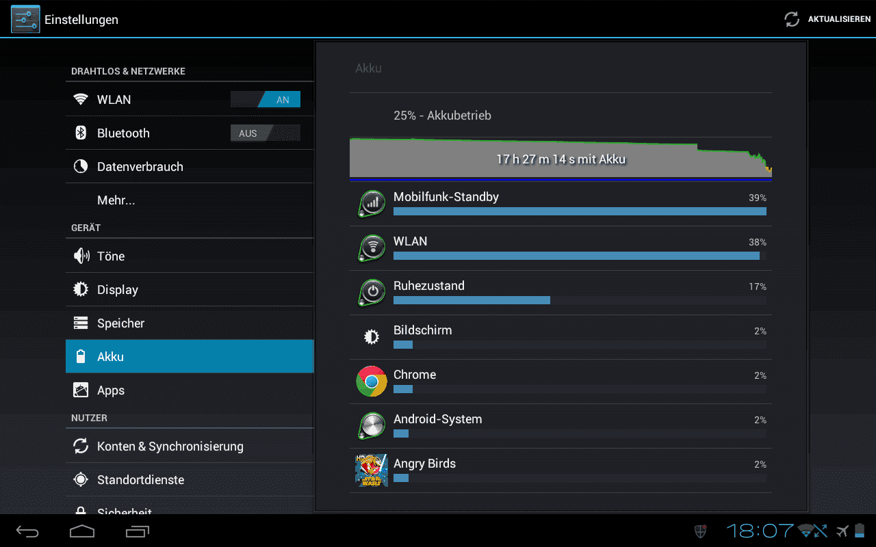Open the Chrome text label
This screenshot has height=547, width=876.
[x=415, y=375]
